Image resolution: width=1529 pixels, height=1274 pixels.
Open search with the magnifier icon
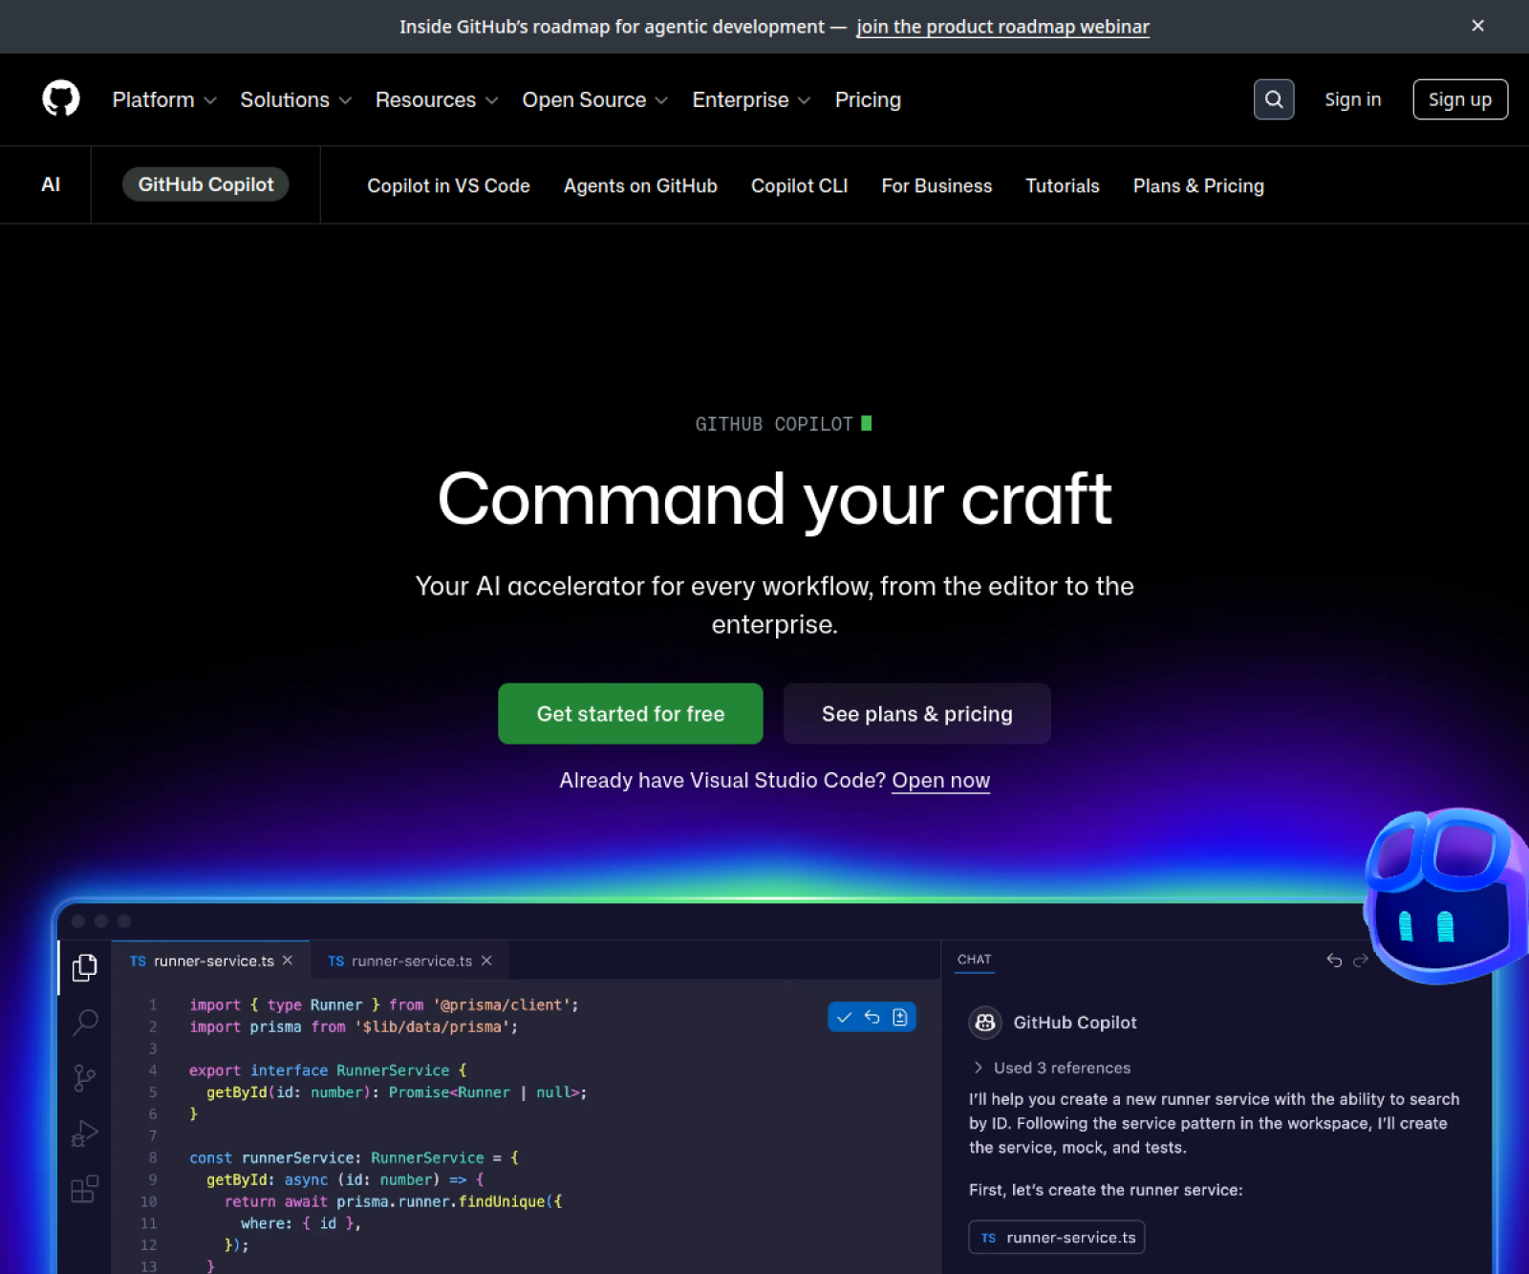pyautogui.click(x=1273, y=99)
